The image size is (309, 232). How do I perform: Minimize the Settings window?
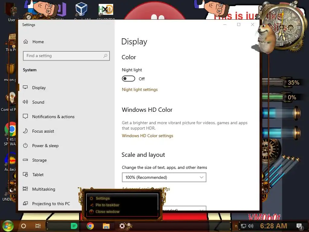[225, 24]
